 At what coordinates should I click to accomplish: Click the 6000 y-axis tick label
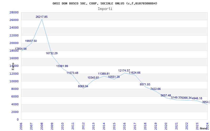pos(15,96)
